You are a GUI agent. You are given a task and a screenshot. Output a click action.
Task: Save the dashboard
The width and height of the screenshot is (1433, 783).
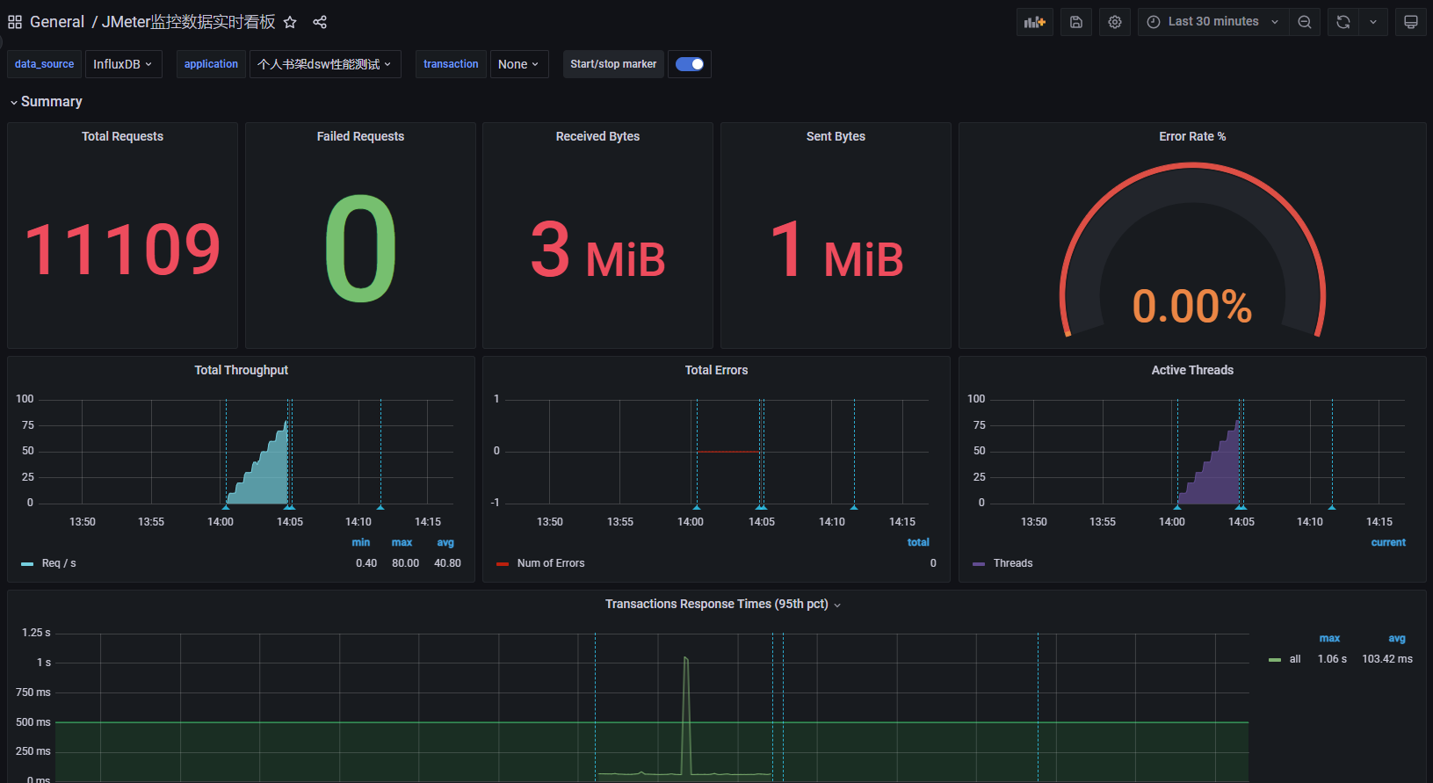[x=1076, y=22]
